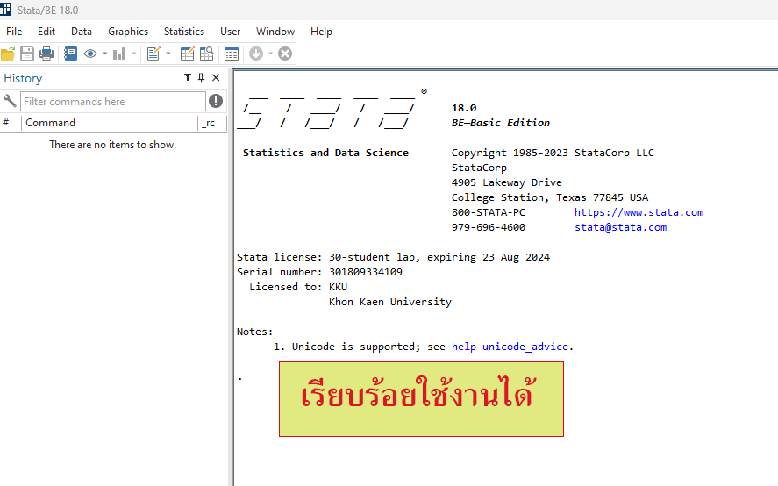Open the Data Editor (Browse) magnifier icon
Screen dimensions: 778x486
[206, 54]
